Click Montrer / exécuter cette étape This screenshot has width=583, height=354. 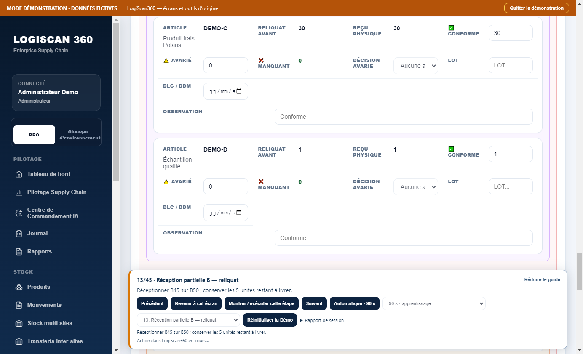click(262, 303)
